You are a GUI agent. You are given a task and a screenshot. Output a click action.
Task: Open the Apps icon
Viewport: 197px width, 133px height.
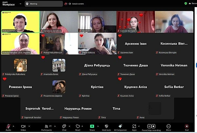click(x=134, y=126)
